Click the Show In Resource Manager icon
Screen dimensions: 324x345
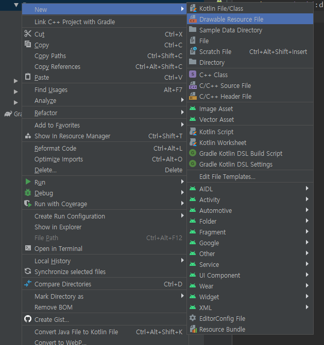click(x=28, y=136)
